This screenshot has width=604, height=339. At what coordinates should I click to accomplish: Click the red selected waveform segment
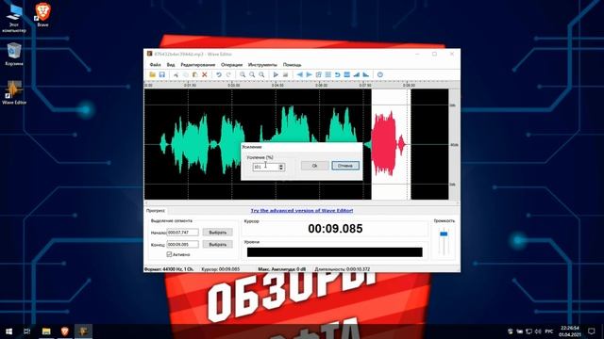tap(385, 144)
